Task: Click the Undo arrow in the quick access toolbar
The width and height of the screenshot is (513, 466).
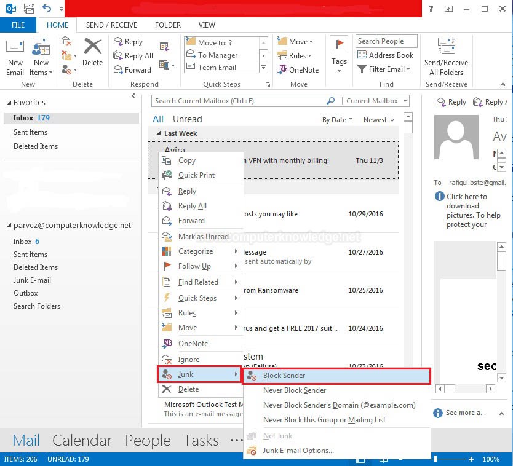Action: [x=47, y=8]
